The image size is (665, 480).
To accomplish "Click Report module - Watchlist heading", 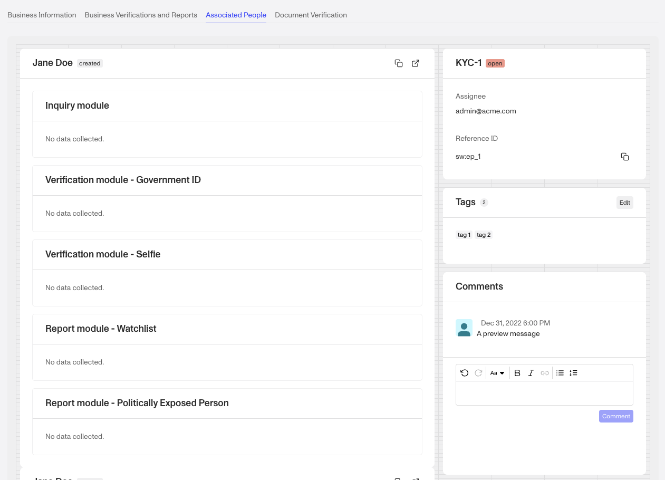I will coord(101,329).
